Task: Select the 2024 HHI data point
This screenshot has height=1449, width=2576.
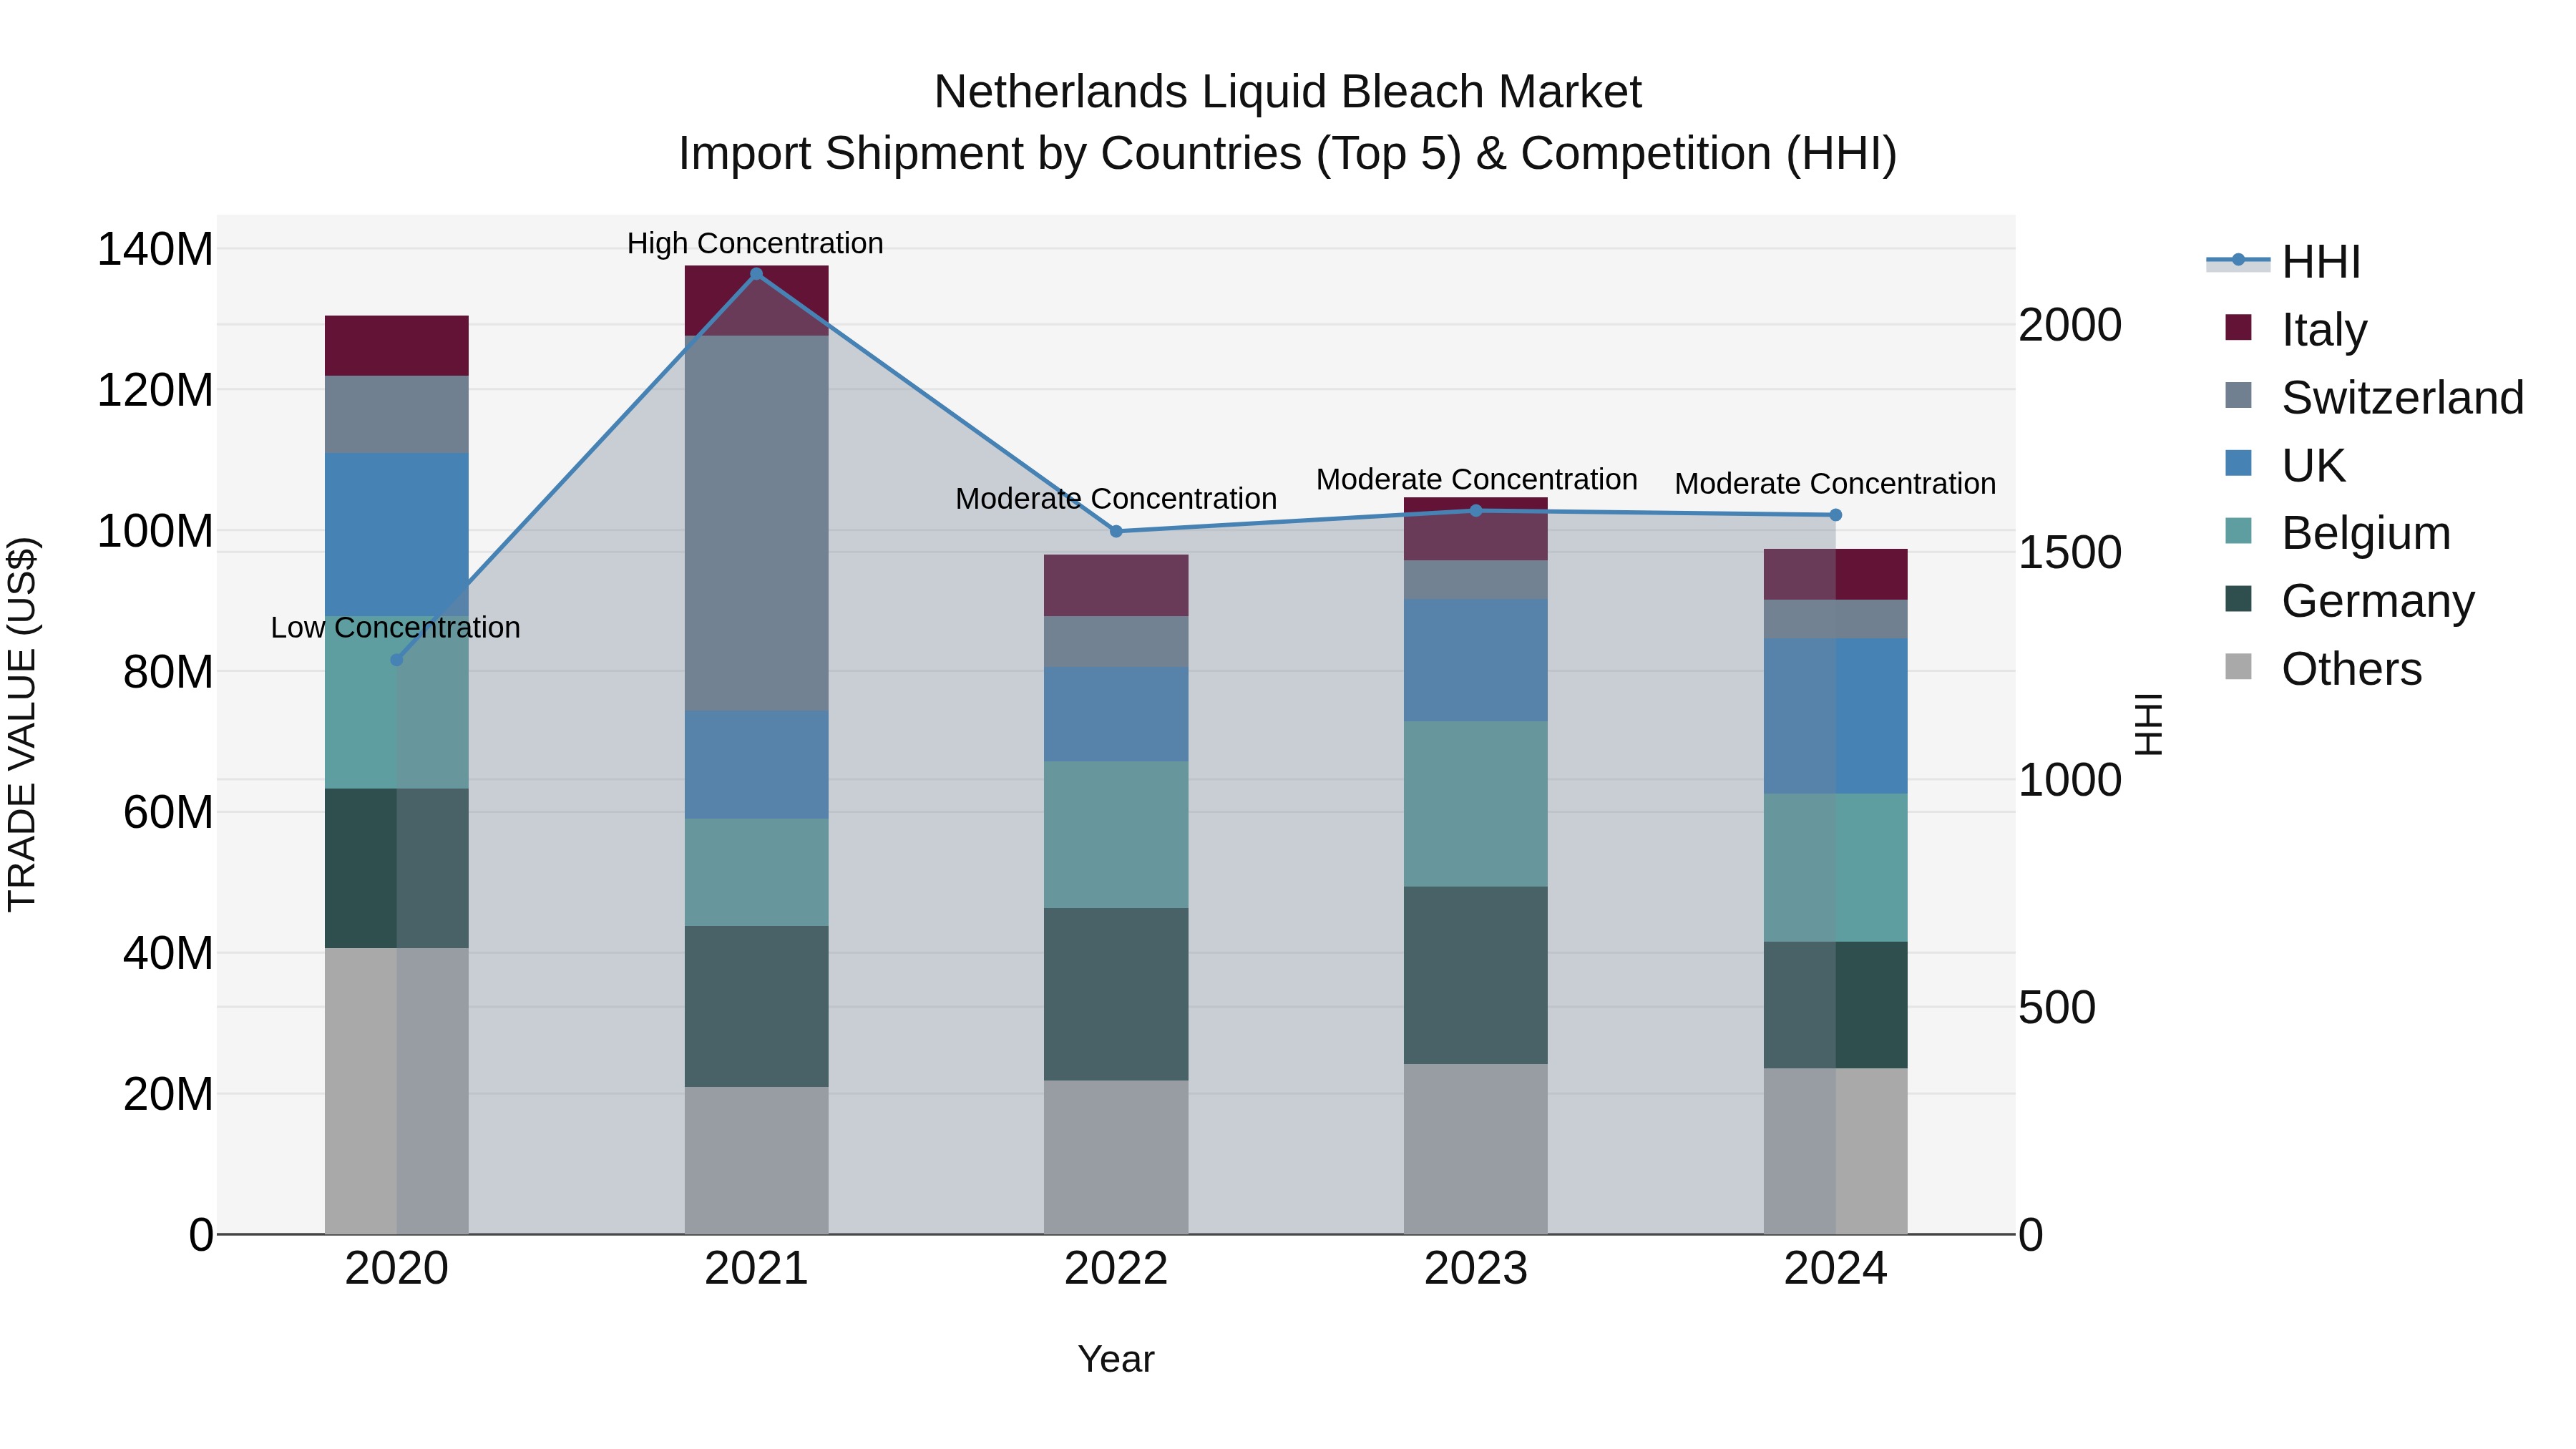Action: pyautogui.click(x=1835, y=515)
